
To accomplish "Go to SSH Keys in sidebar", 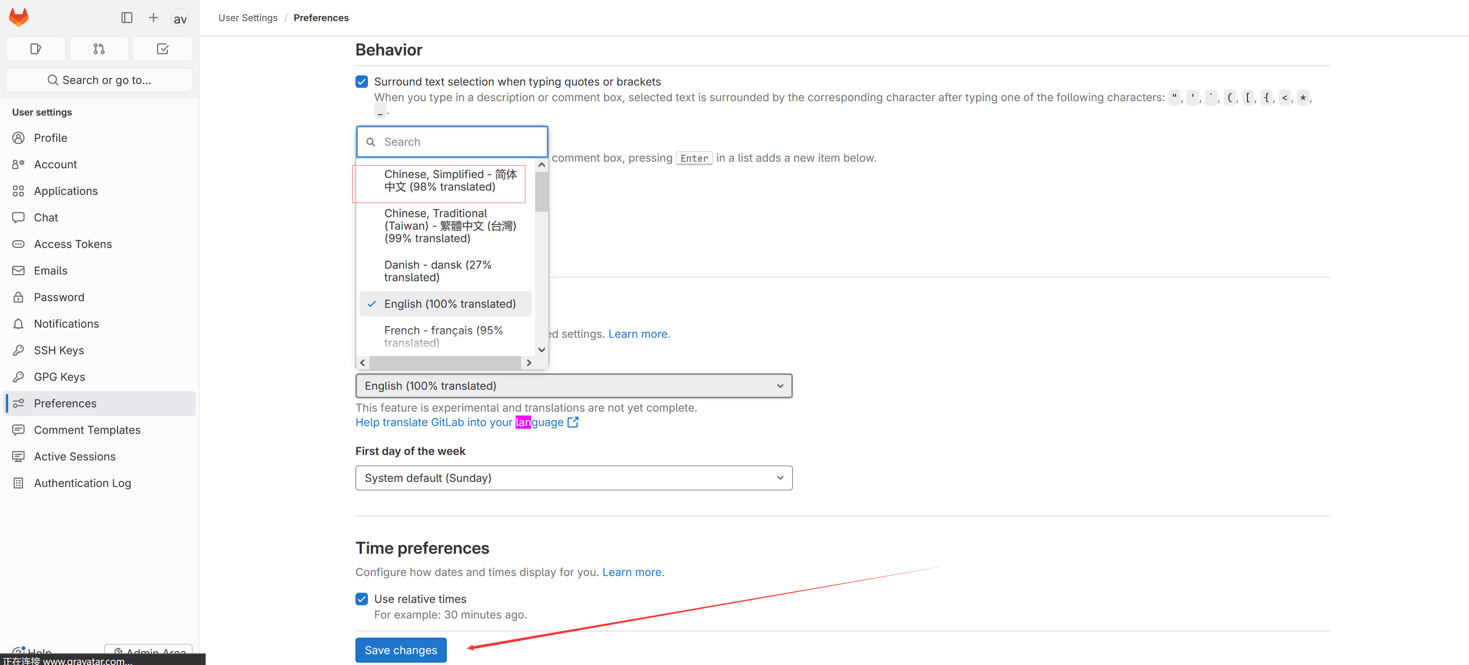I will click(x=59, y=350).
